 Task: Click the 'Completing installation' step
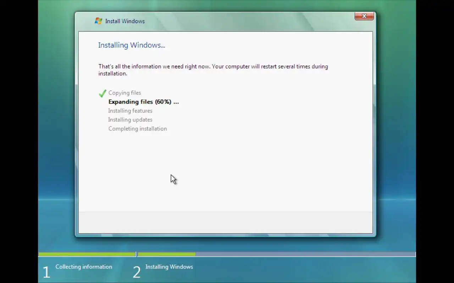[138, 129]
